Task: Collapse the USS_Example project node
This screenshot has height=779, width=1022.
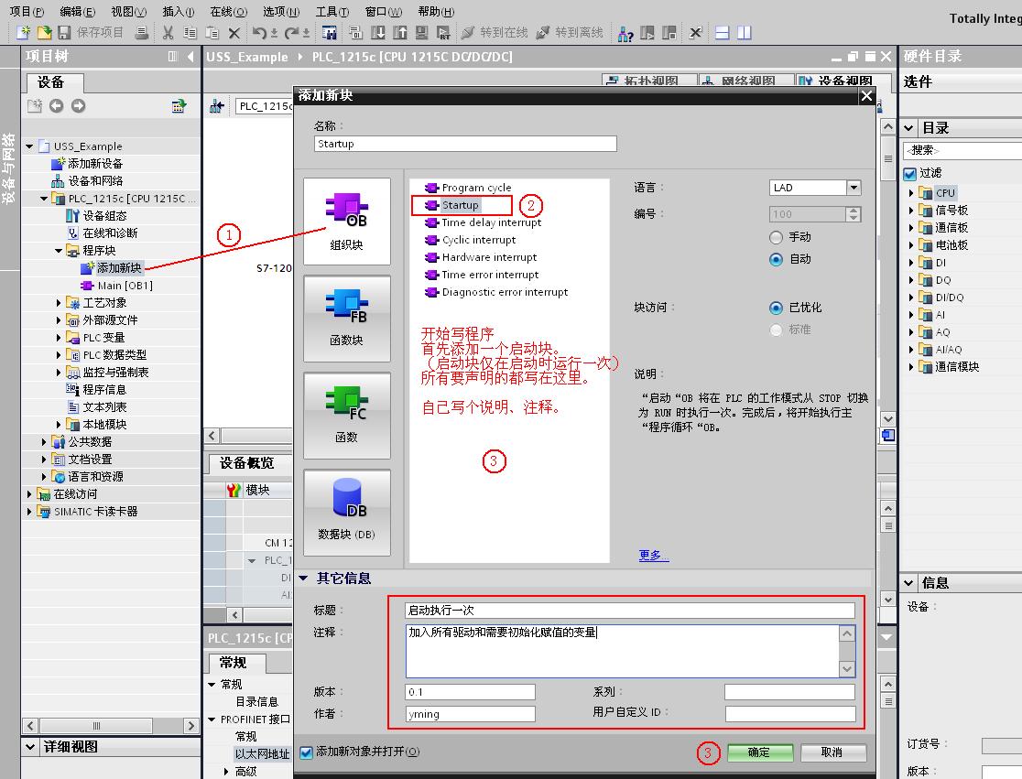Action: click(x=29, y=146)
